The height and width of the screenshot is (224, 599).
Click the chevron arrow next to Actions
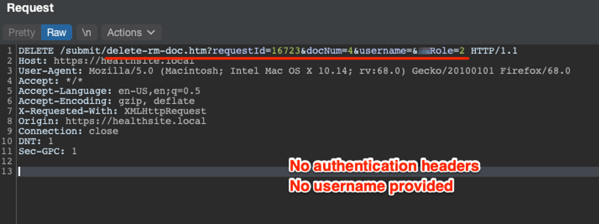click(151, 33)
